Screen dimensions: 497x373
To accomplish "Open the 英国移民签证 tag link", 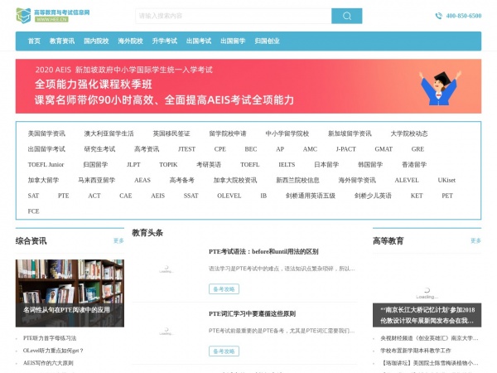I will 171,133.
